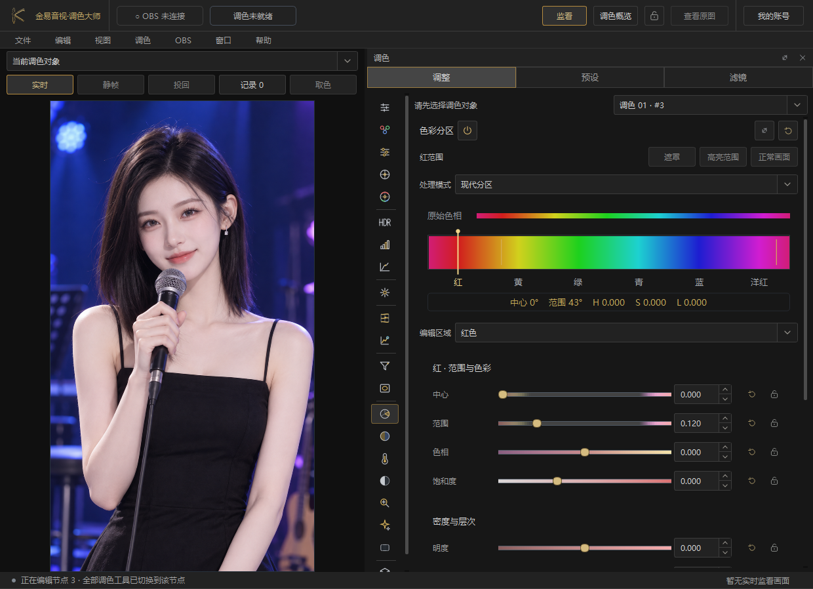Switch to the 预设 tab
Screen dimensions: 813x589
590,77
